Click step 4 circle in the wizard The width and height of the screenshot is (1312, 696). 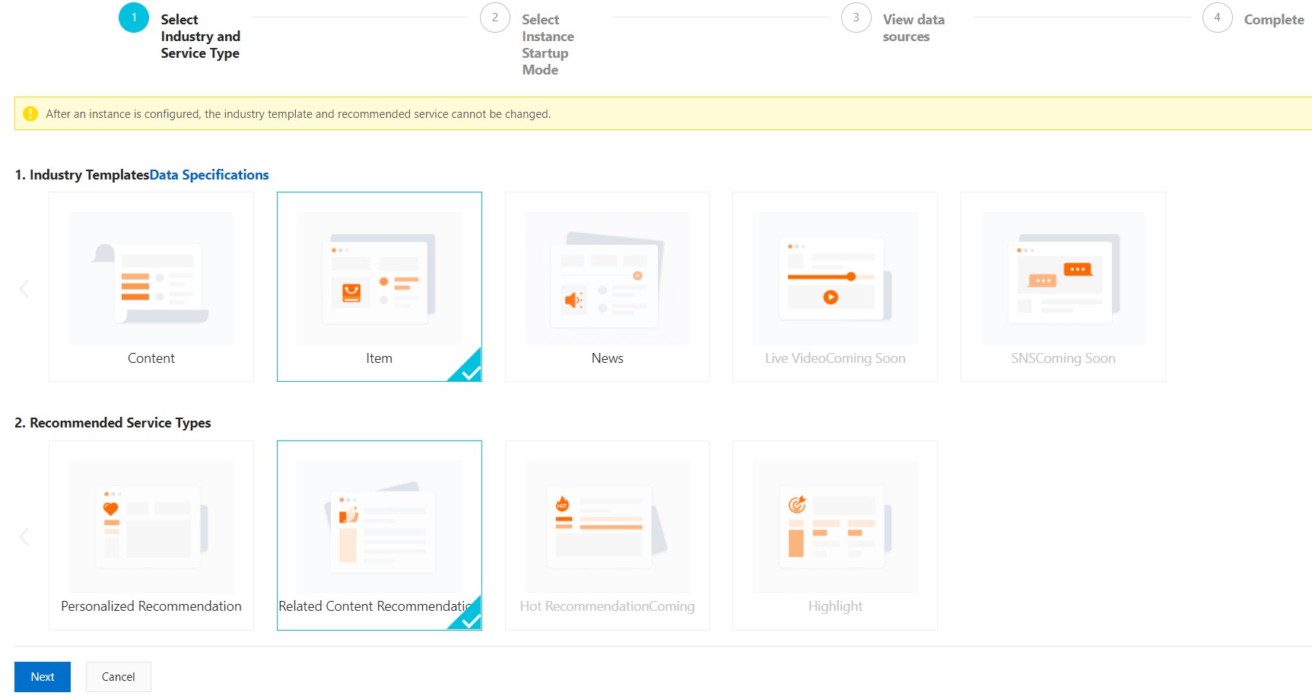click(x=1218, y=17)
